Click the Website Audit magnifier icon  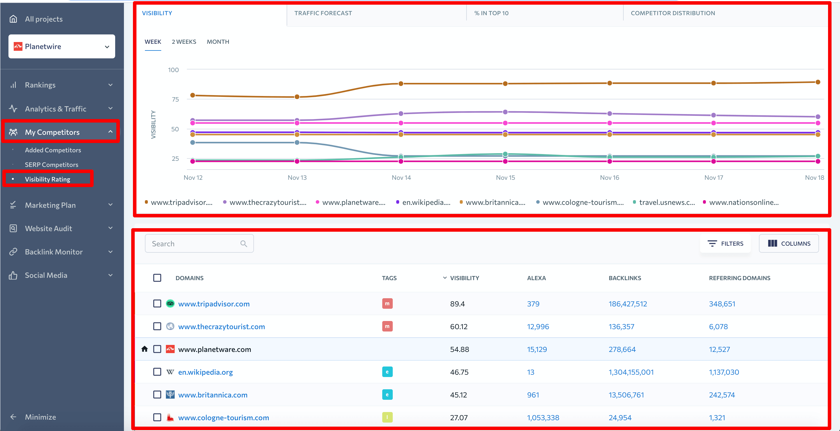[x=13, y=228]
